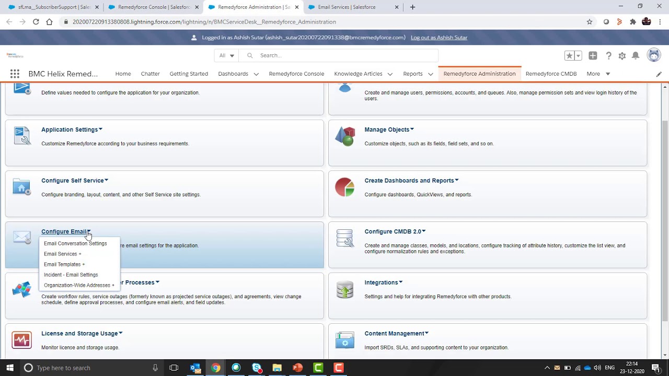Expand the Manage Objects menu
The image size is (669, 376).
pos(412,130)
